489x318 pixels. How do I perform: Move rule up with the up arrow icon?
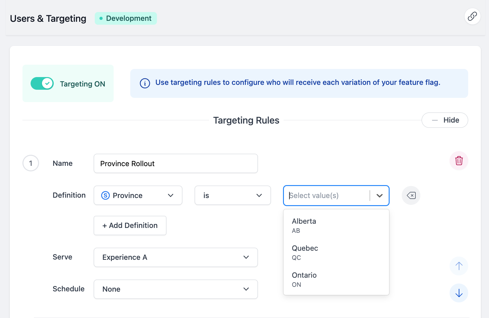[459, 266]
